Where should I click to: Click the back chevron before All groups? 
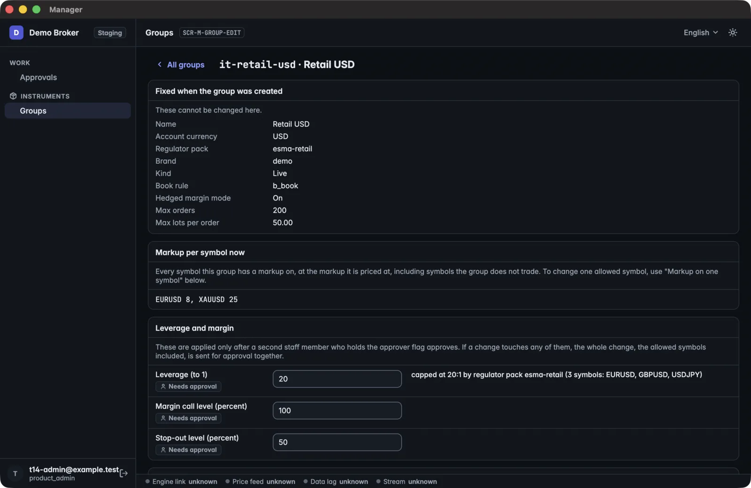[160, 64]
